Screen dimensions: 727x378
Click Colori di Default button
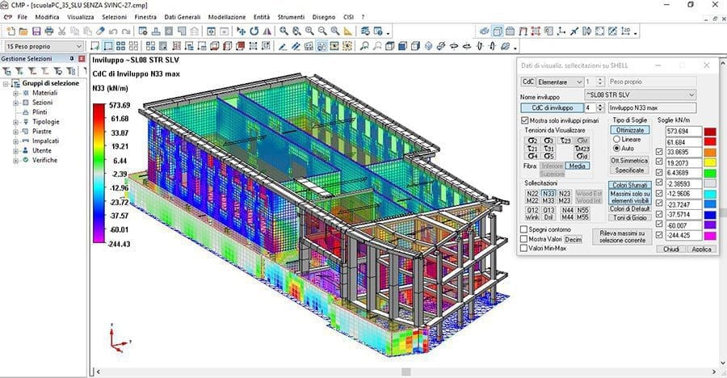click(629, 208)
